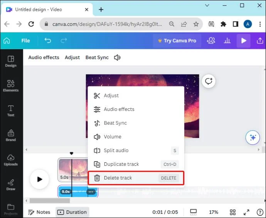Image resolution: width=266 pixels, height=218 pixels.
Task: Open grid view icon
Action: [x=232, y=212]
